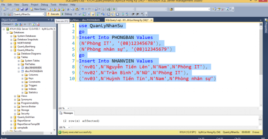Click Increase Indent icon

coord(137,14)
